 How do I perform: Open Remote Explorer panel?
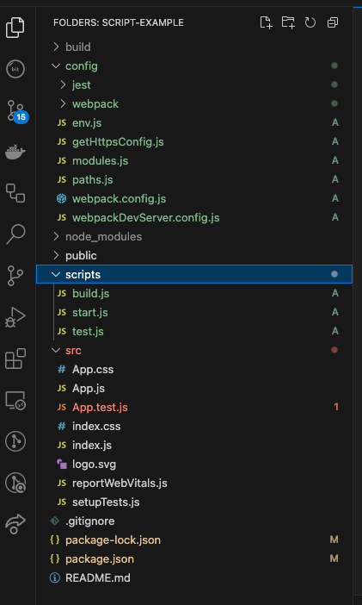(x=15, y=400)
